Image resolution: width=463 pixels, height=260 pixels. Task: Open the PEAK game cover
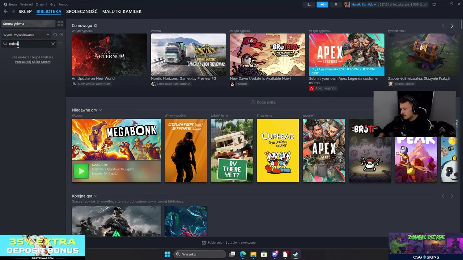point(416,159)
